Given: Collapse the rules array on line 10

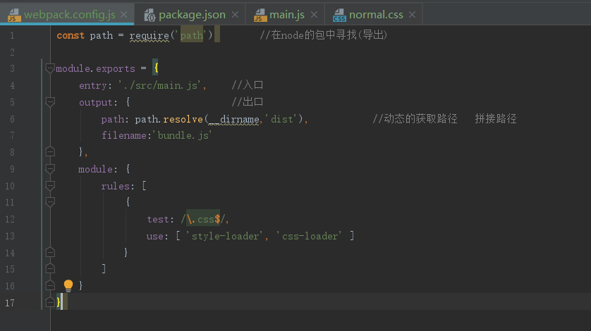Looking at the screenshot, I should point(50,186).
